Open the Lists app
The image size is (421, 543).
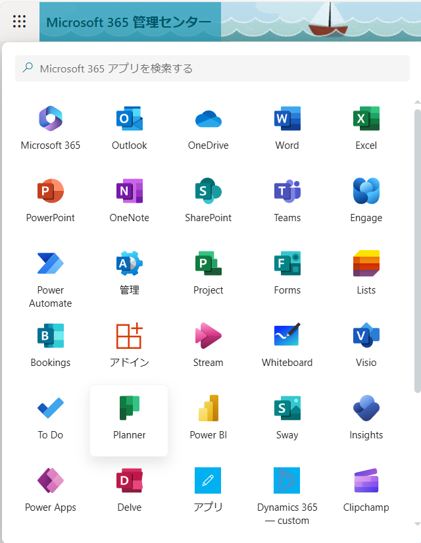[x=366, y=273]
